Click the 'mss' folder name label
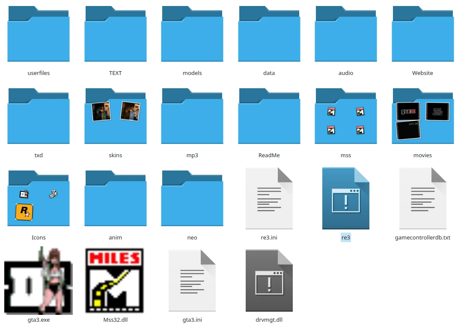The height and width of the screenshot is (332, 458). coord(346,155)
